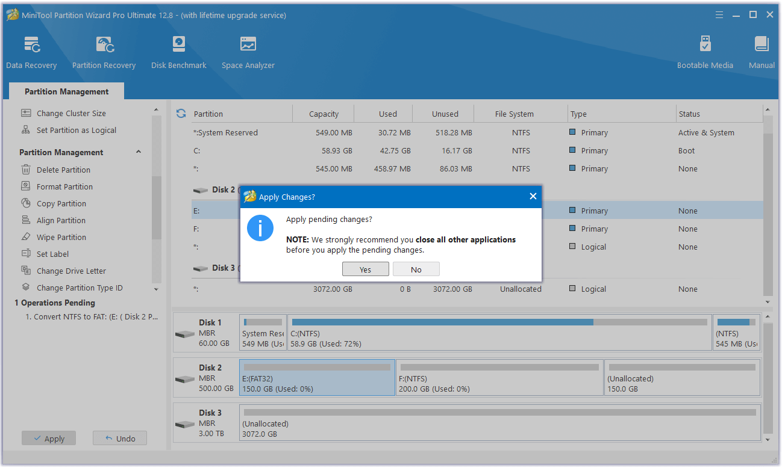Click the Delete Partition trash icon

(x=26, y=170)
